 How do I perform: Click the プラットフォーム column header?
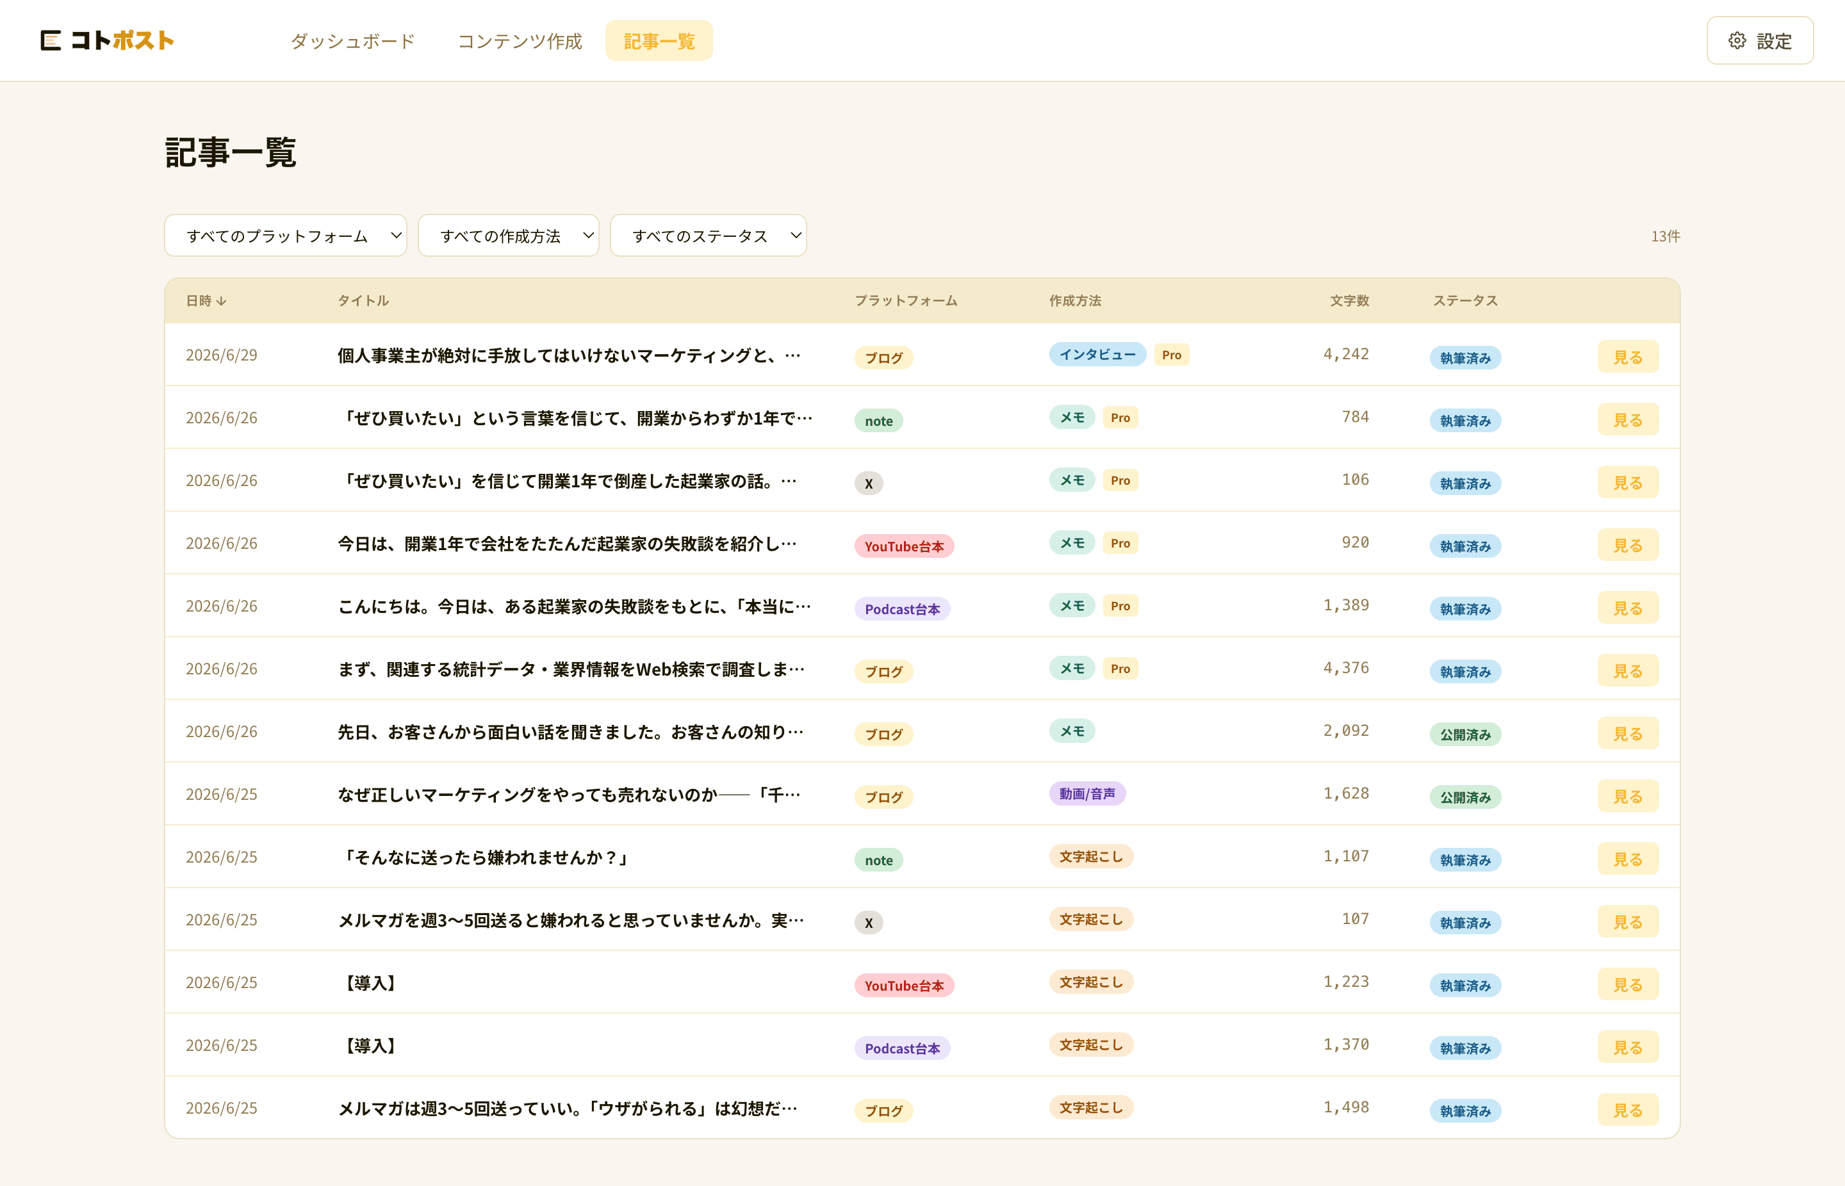point(906,300)
